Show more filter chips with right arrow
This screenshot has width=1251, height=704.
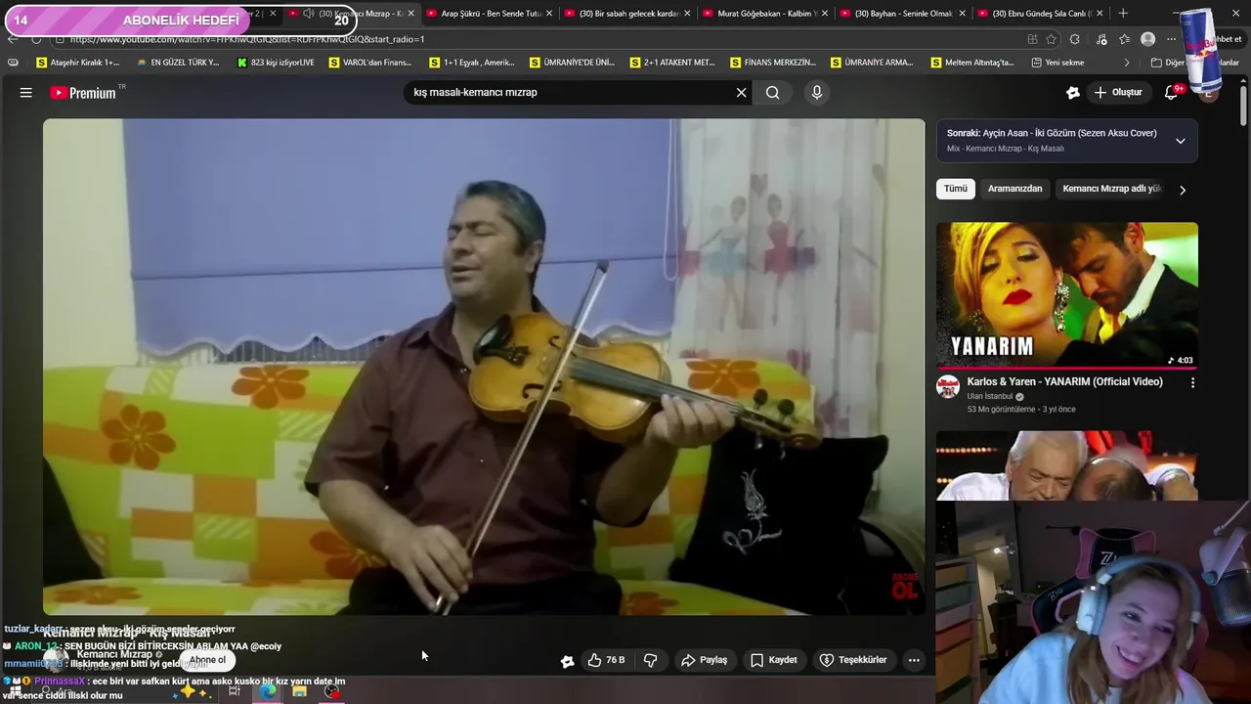[1182, 190]
